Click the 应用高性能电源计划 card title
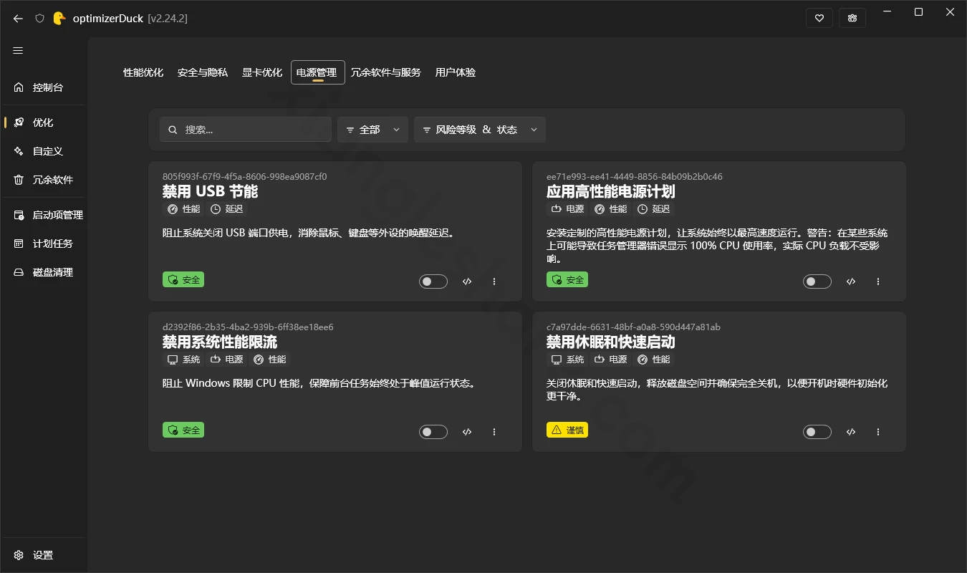 [x=610, y=192]
